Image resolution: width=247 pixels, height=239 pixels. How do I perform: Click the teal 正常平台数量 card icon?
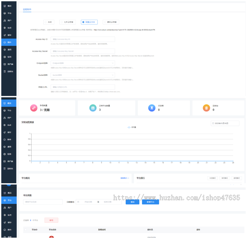click(93, 108)
